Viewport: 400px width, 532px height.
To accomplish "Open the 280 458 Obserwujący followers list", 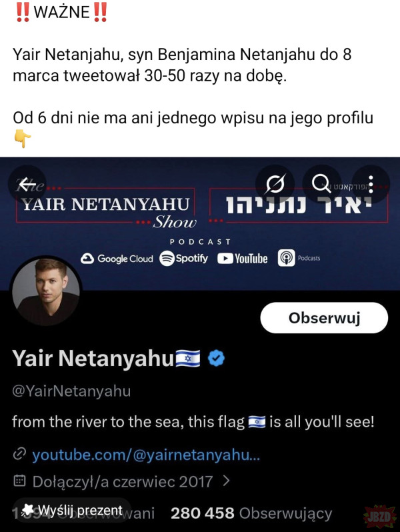I will click(x=251, y=513).
